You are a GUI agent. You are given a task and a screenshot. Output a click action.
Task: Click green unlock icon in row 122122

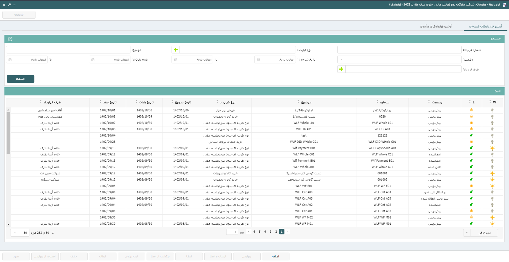pos(471,135)
